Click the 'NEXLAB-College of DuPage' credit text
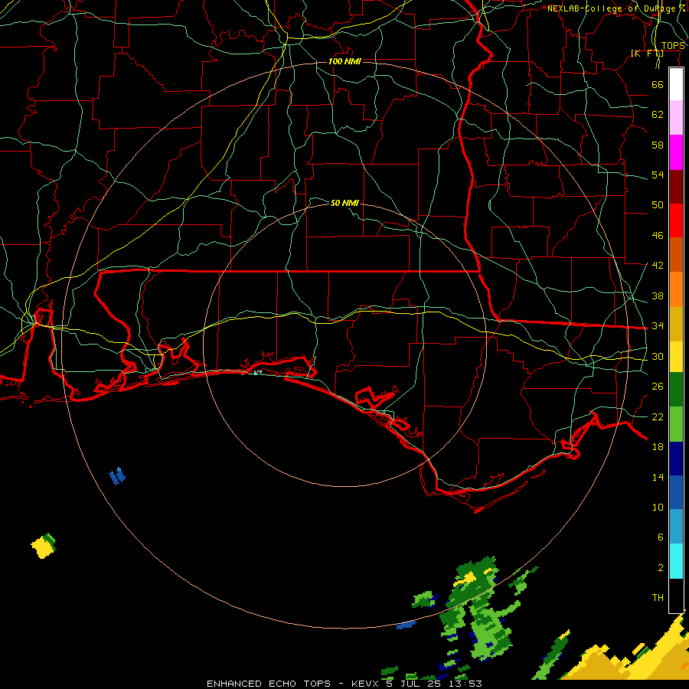 click(611, 8)
